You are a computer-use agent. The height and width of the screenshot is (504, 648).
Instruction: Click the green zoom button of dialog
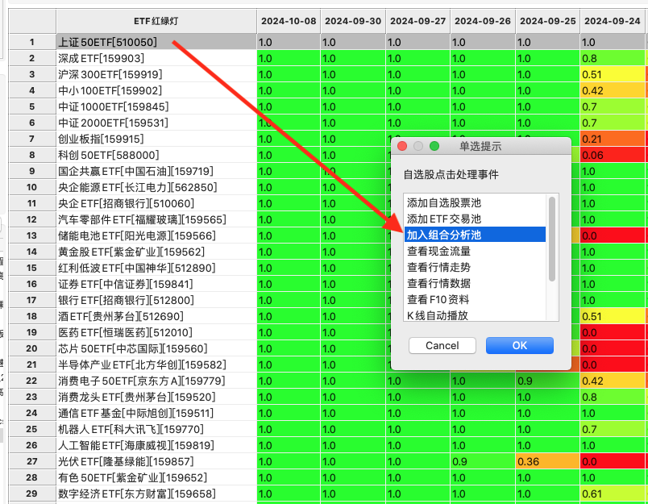[434, 146]
